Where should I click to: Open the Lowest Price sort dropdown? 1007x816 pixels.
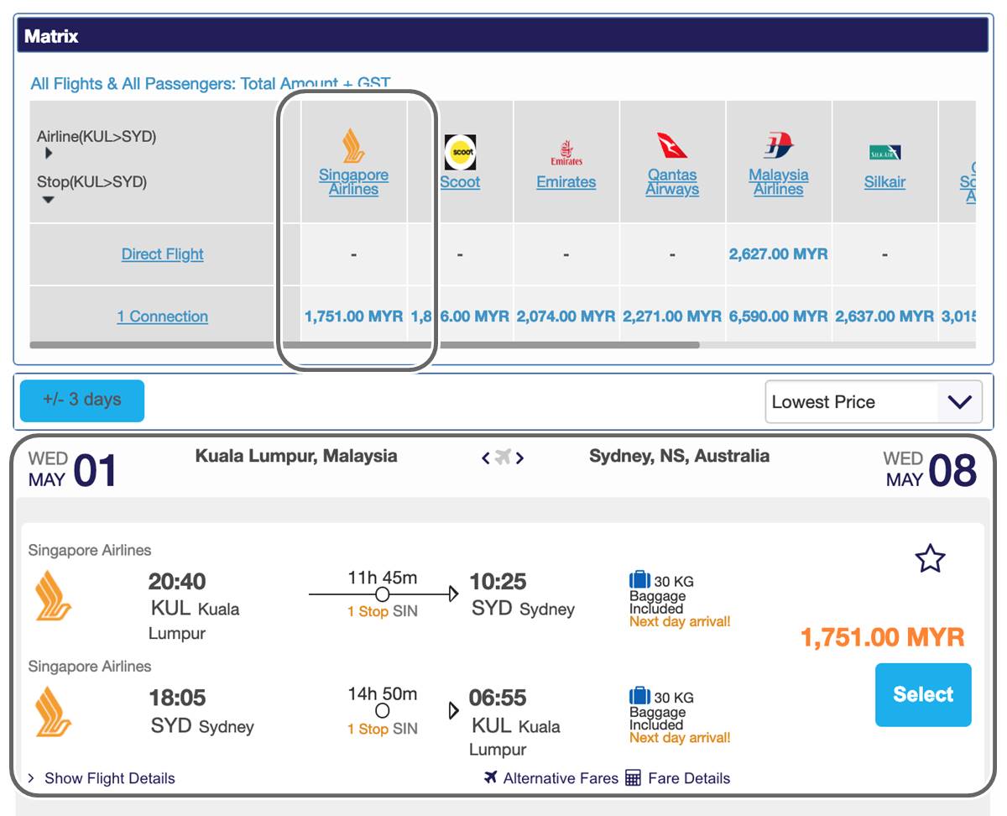click(x=874, y=402)
